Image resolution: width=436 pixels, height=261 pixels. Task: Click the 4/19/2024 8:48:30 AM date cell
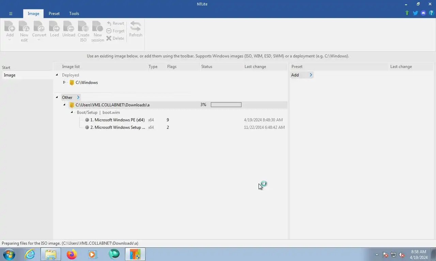[263, 120]
